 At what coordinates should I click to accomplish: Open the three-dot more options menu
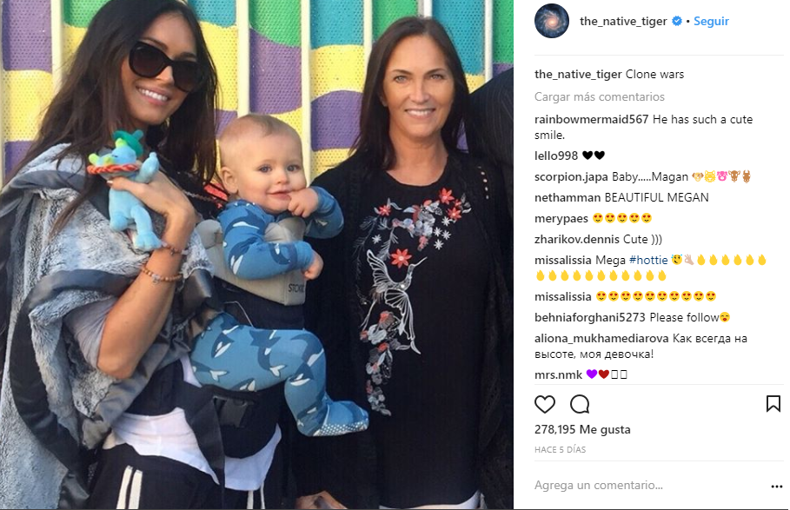pos(777,487)
